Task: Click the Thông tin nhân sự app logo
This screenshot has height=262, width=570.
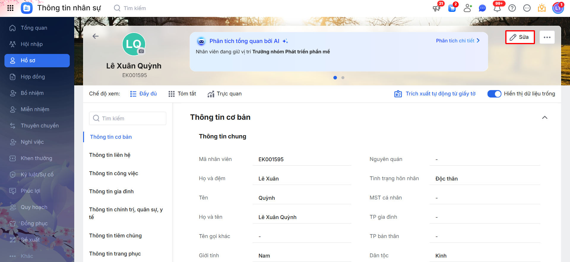Action: (27, 8)
